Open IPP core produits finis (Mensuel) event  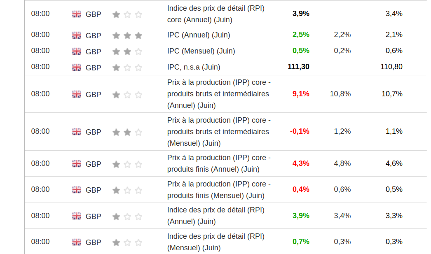coord(219,189)
